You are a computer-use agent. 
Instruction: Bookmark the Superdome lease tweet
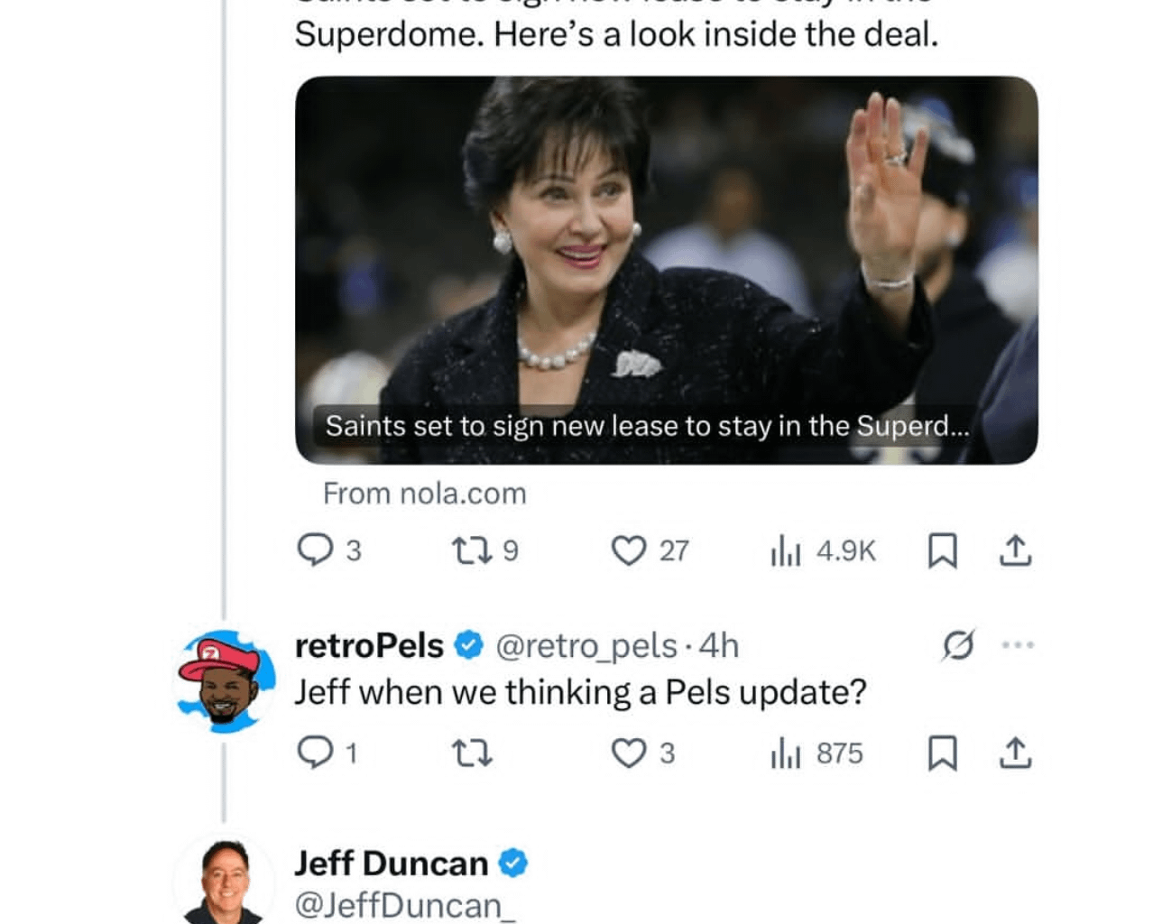click(944, 551)
